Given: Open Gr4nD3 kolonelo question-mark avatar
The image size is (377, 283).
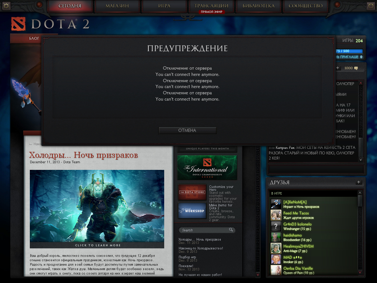Looking at the screenshot, I should coord(276,226).
